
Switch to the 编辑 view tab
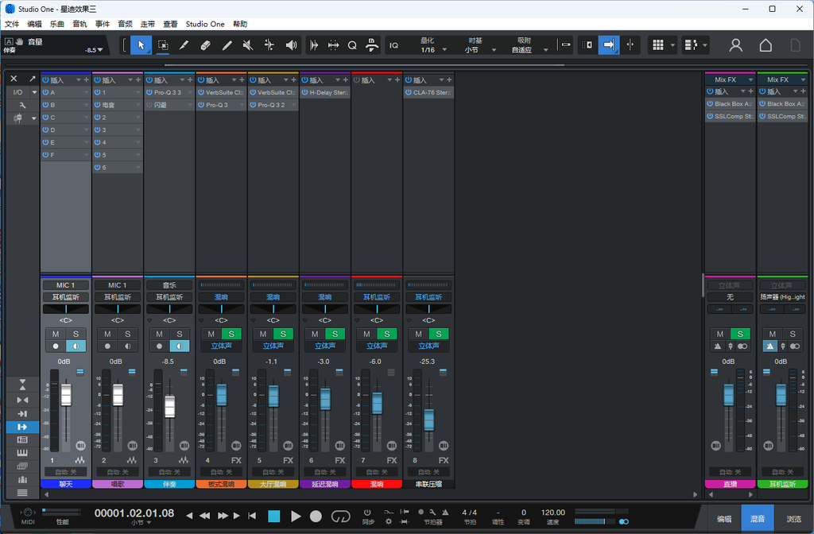724,518
